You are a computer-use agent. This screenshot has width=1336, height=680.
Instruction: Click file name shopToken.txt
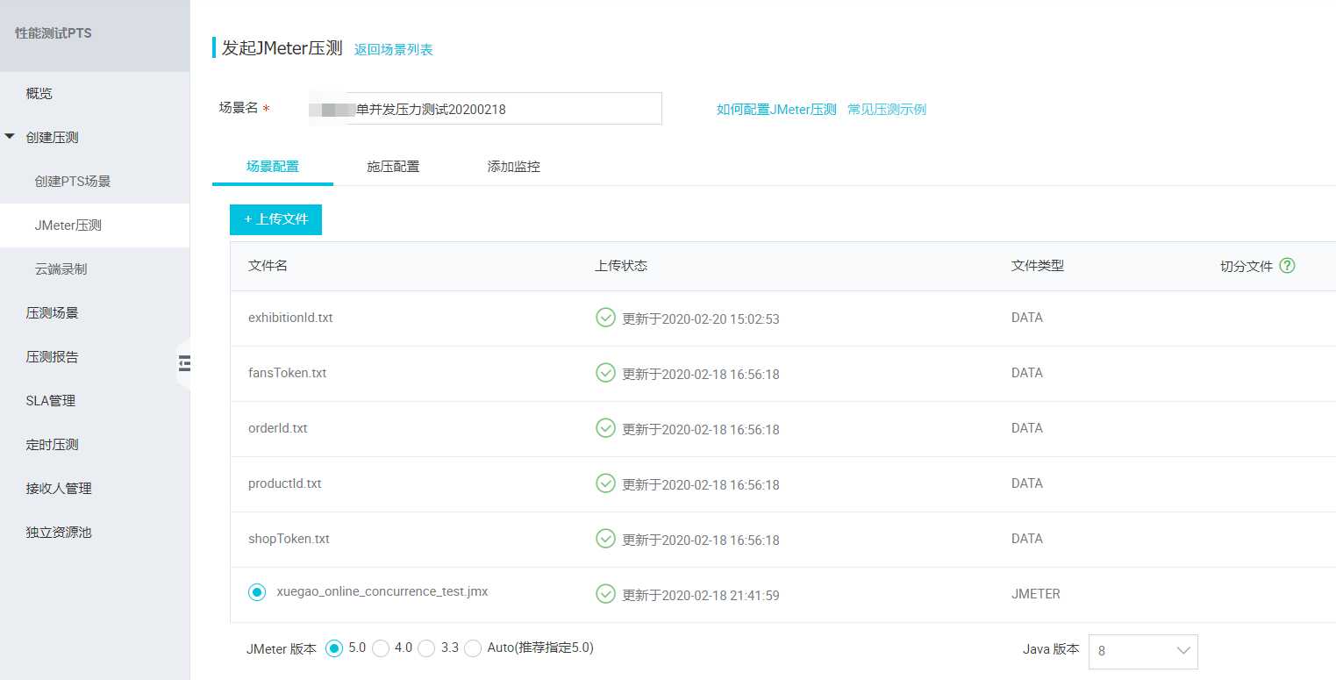click(289, 539)
